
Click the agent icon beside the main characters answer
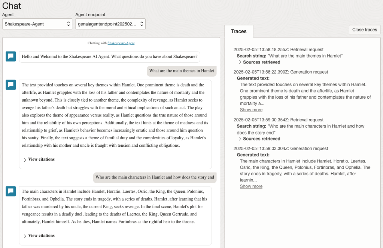(11, 191)
